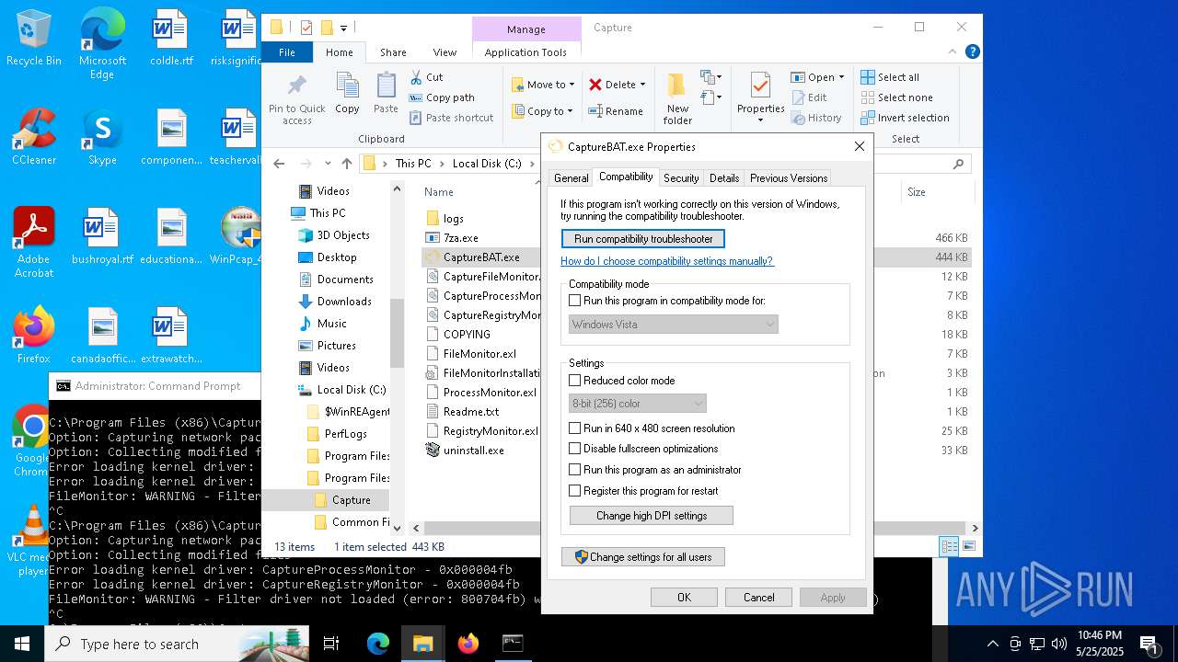Click Select all in ribbon

point(890,77)
